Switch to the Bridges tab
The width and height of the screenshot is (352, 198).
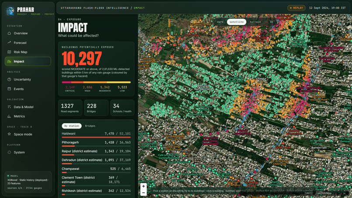tap(90, 126)
